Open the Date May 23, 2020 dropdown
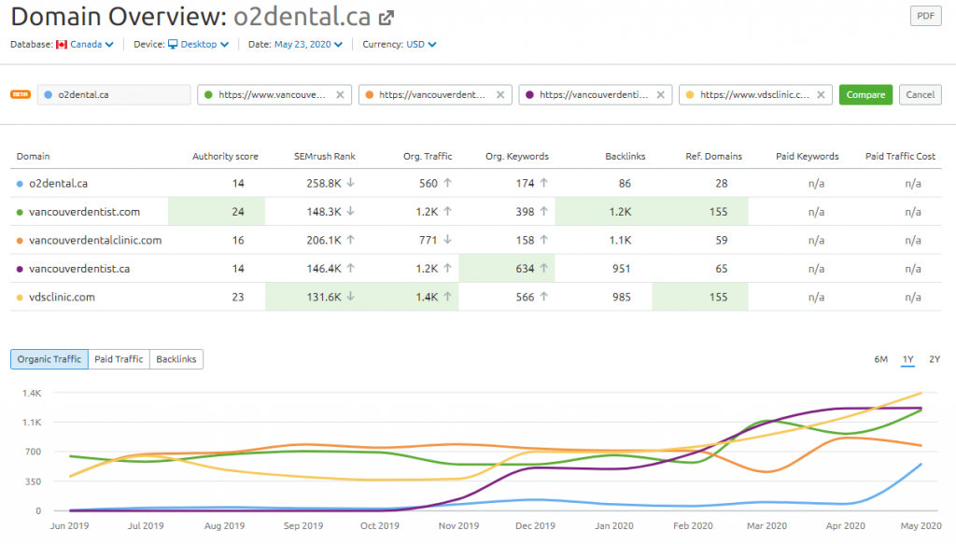Viewport: 956px width, 544px height. click(308, 45)
